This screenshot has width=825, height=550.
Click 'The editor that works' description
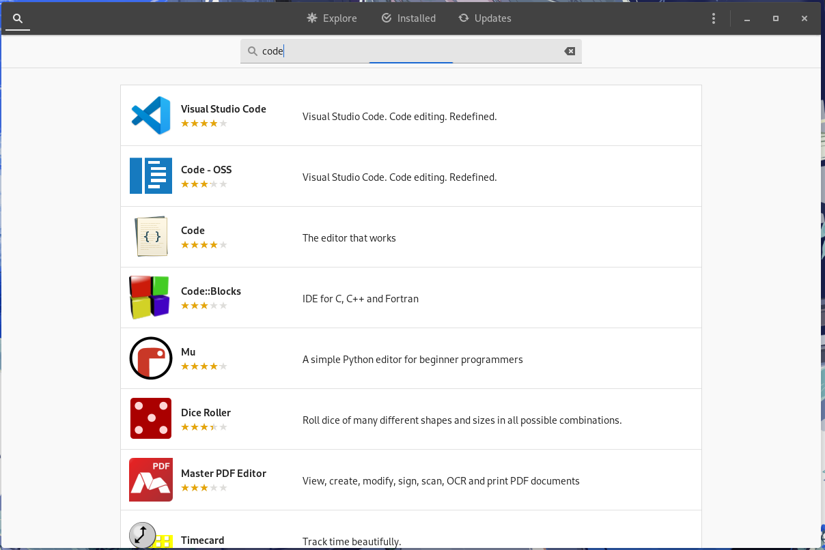pyautogui.click(x=349, y=238)
